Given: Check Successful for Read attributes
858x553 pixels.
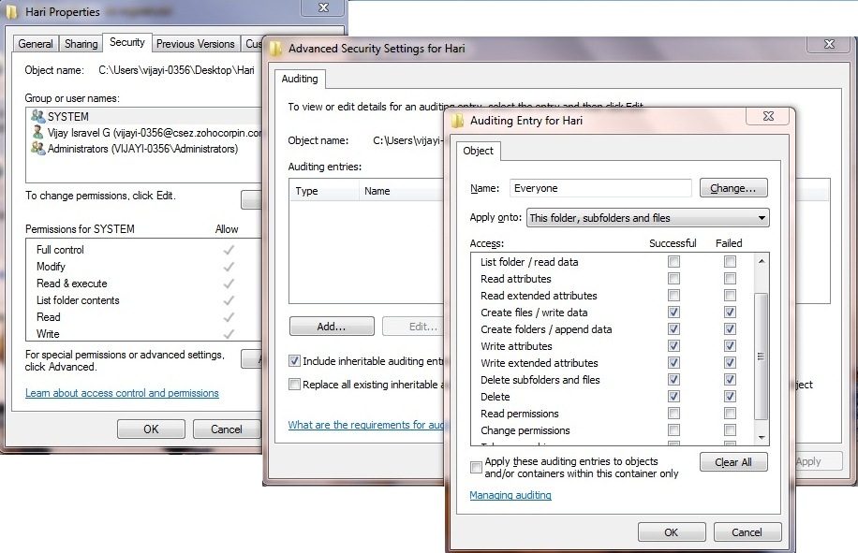Looking at the screenshot, I should tap(673, 279).
